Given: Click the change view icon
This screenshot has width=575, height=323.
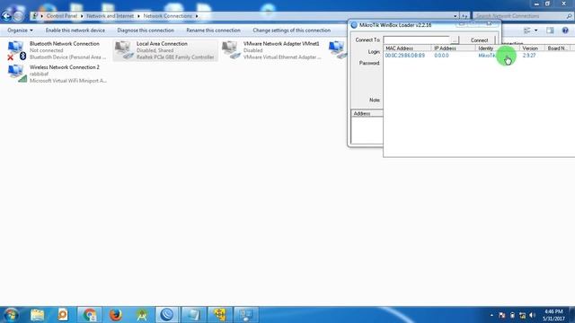Looking at the screenshot, I should point(527,31).
